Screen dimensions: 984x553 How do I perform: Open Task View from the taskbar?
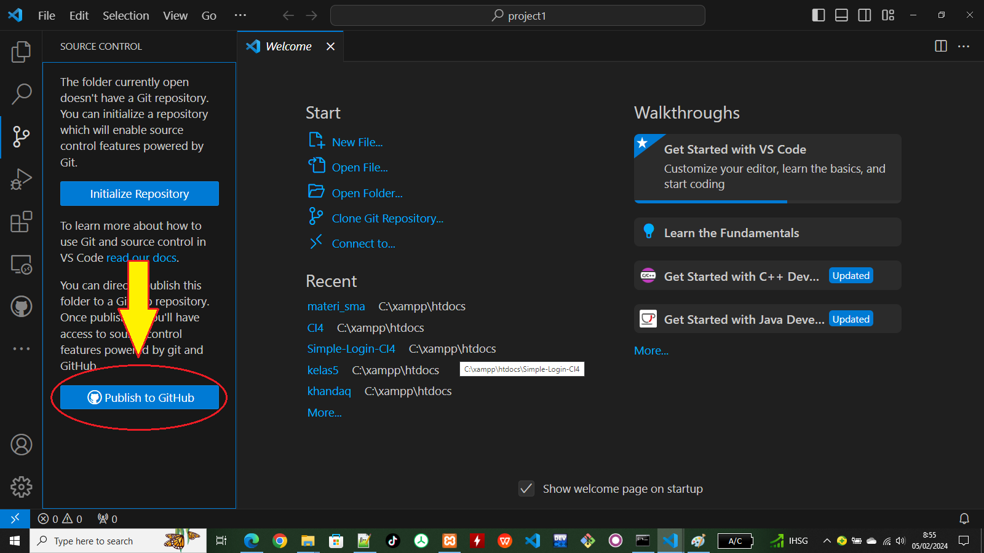[221, 541]
